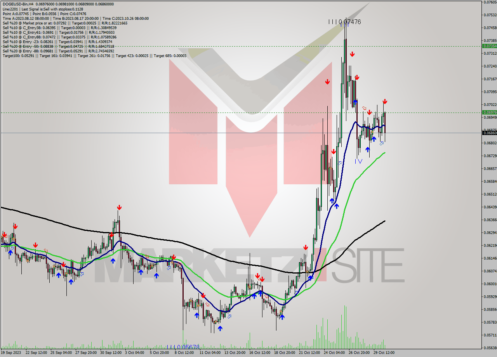Screen dimensions: 497x357
Task: Click the blue up arrow under the 13 Oct low
Action: point(220,328)
